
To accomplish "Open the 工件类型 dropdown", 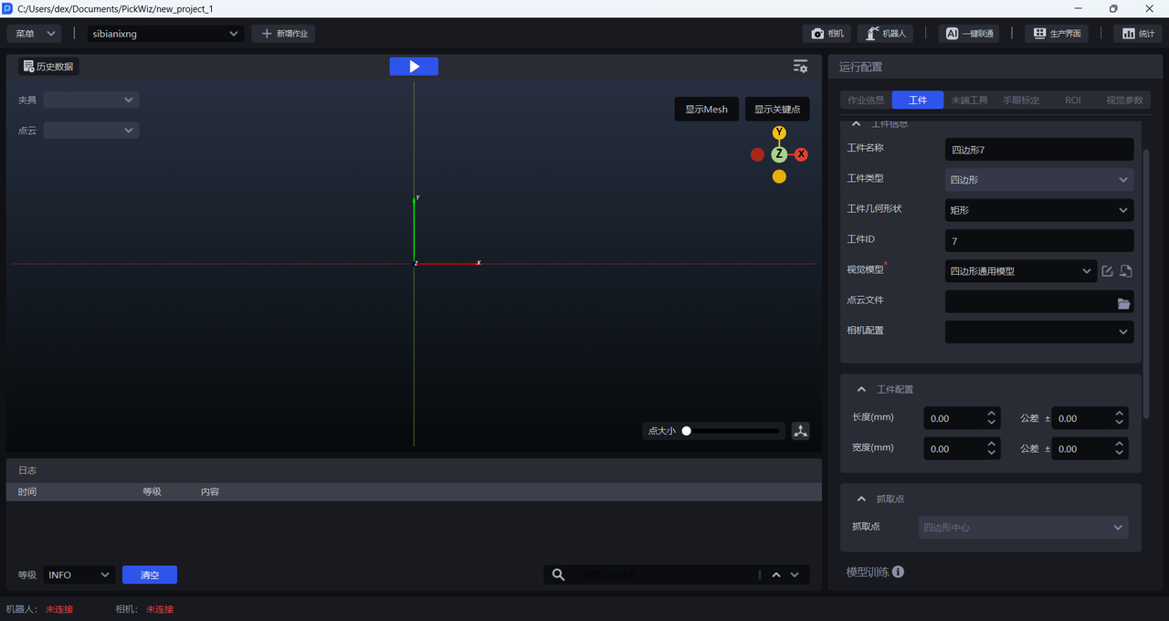I will [1038, 180].
